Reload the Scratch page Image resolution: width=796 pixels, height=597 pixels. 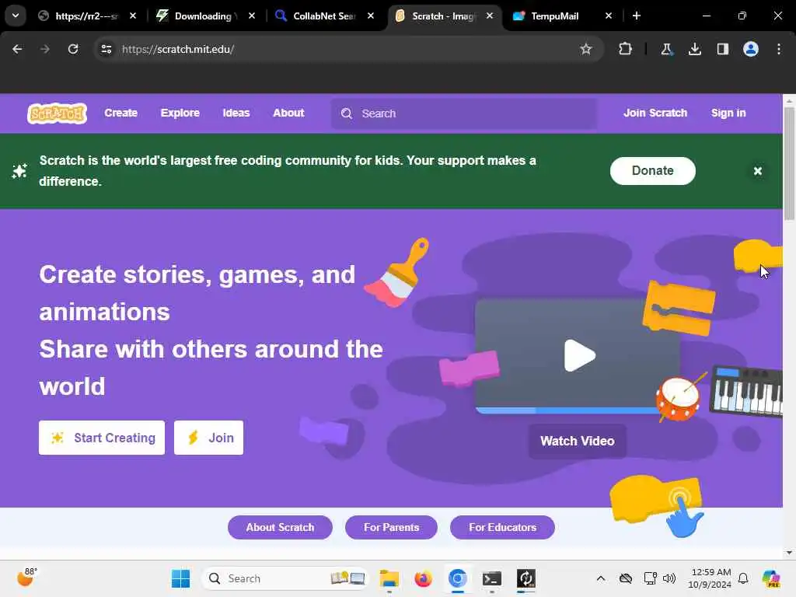pos(73,49)
